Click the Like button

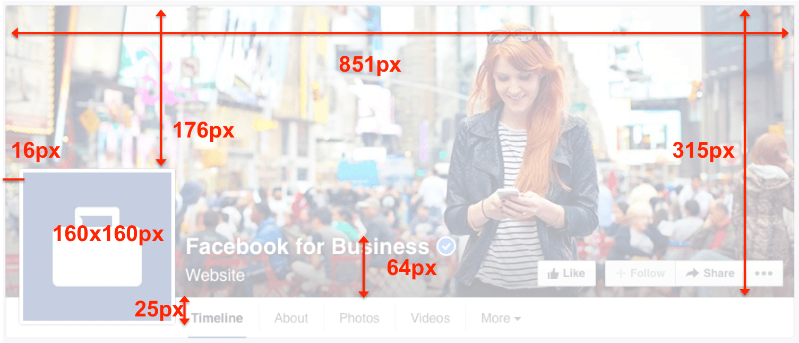click(566, 273)
